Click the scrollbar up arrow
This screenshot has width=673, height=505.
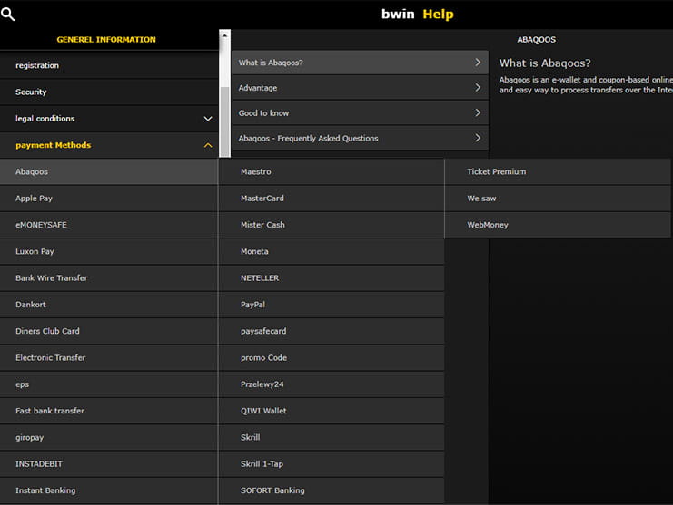pos(224,35)
